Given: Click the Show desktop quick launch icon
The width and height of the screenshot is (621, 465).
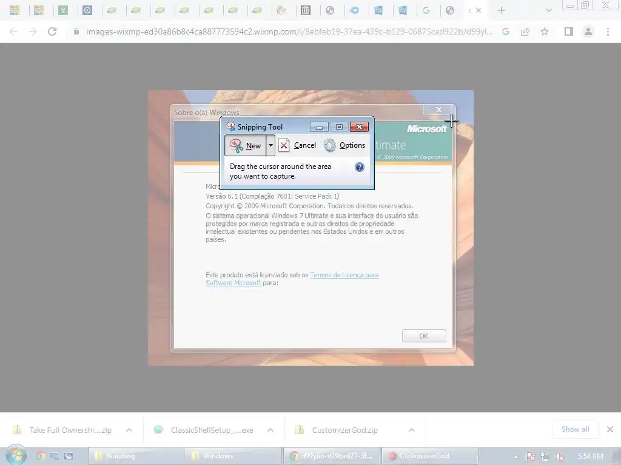Looking at the screenshot, I should click(55, 456).
